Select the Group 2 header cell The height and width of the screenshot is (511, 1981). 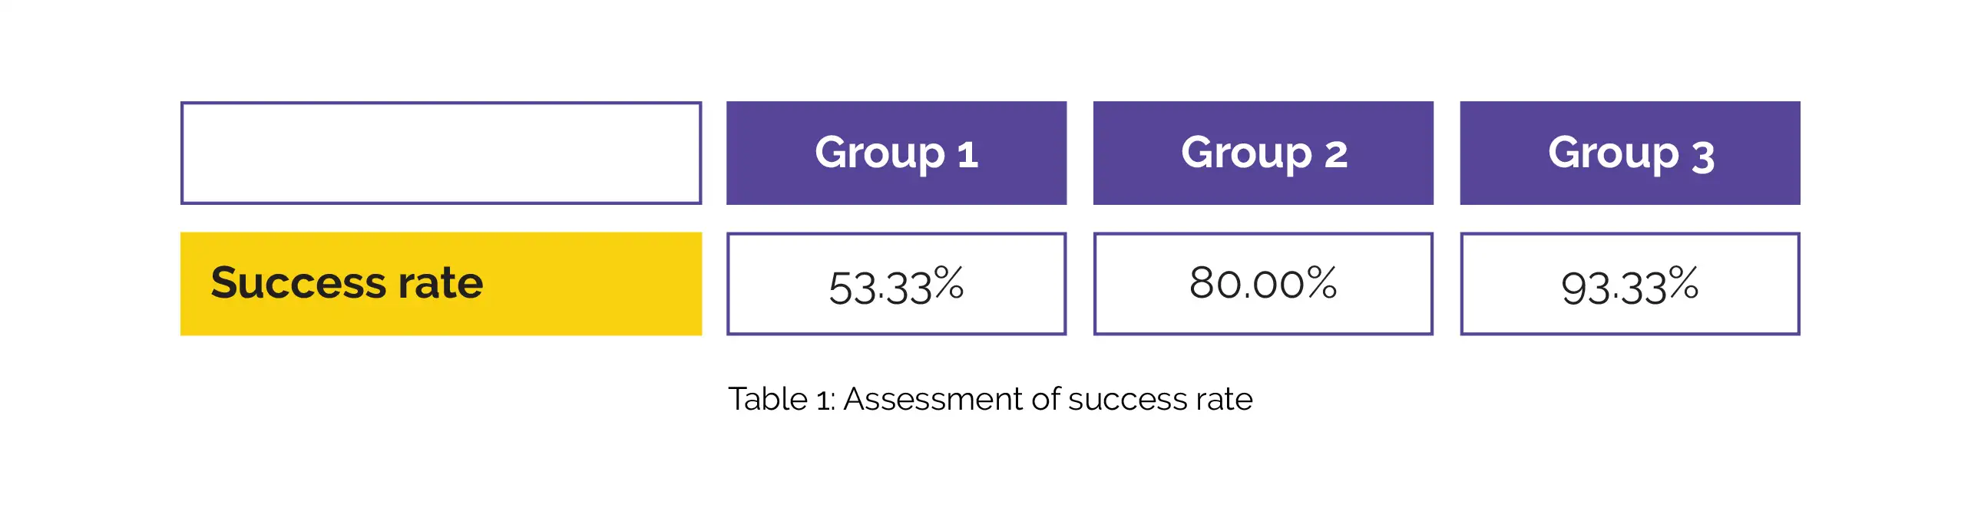pos(1263,153)
